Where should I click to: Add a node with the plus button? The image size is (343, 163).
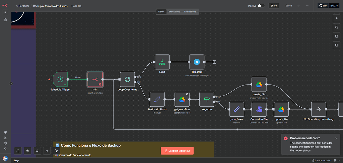coord(337,18)
